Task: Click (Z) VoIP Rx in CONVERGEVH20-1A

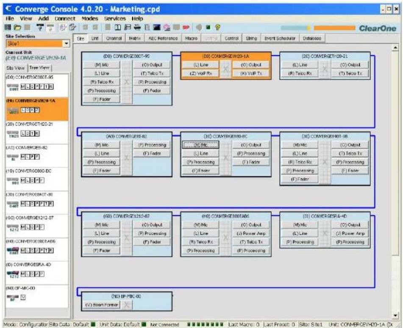Action: coord(200,73)
